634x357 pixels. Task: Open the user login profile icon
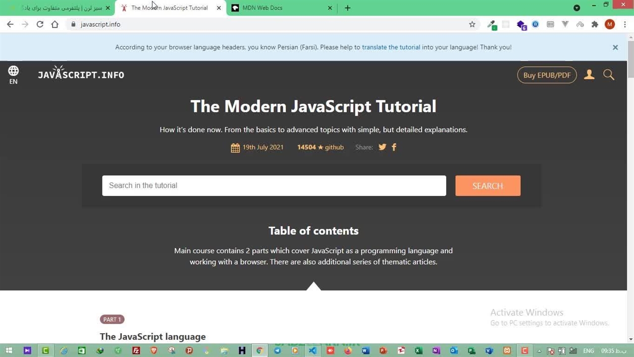(589, 75)
